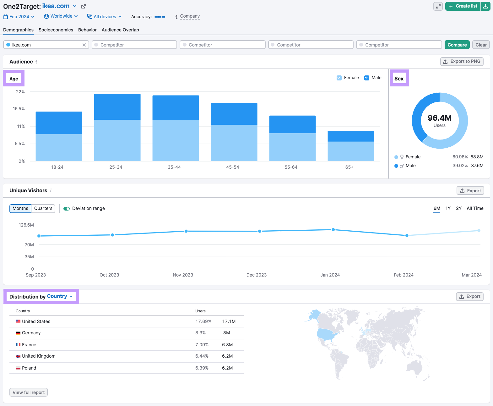
Task: Click the Clear button
Action: tap(481, 45)
